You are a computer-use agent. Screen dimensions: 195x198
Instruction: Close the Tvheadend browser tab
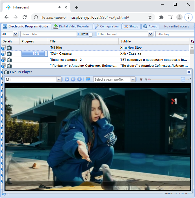click(66, 7)
